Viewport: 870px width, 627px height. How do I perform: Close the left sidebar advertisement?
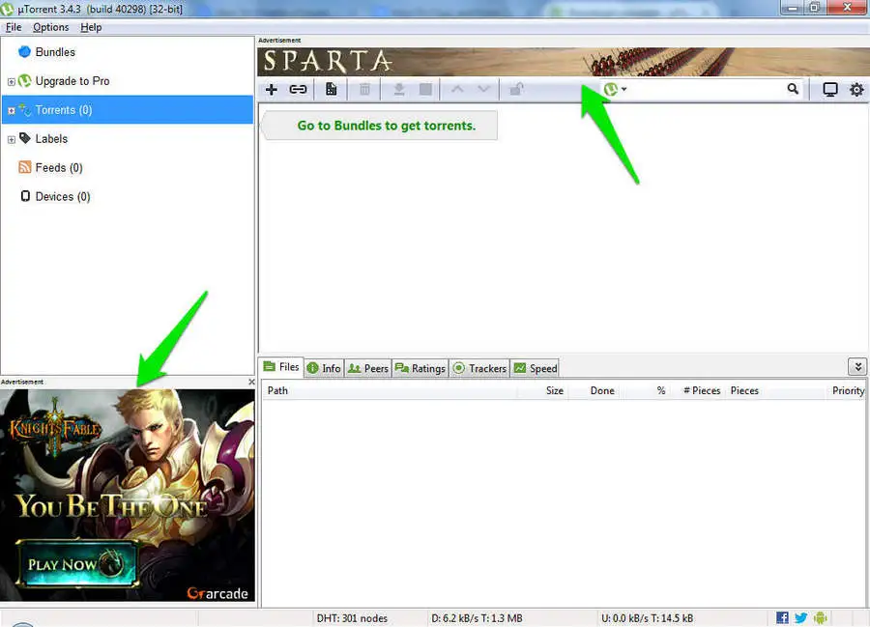coord(251,382)
